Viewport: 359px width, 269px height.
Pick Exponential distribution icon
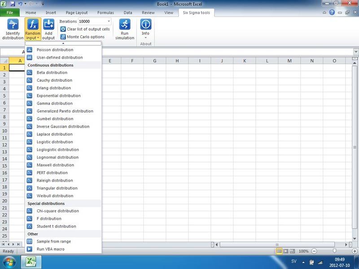(29, 95)
